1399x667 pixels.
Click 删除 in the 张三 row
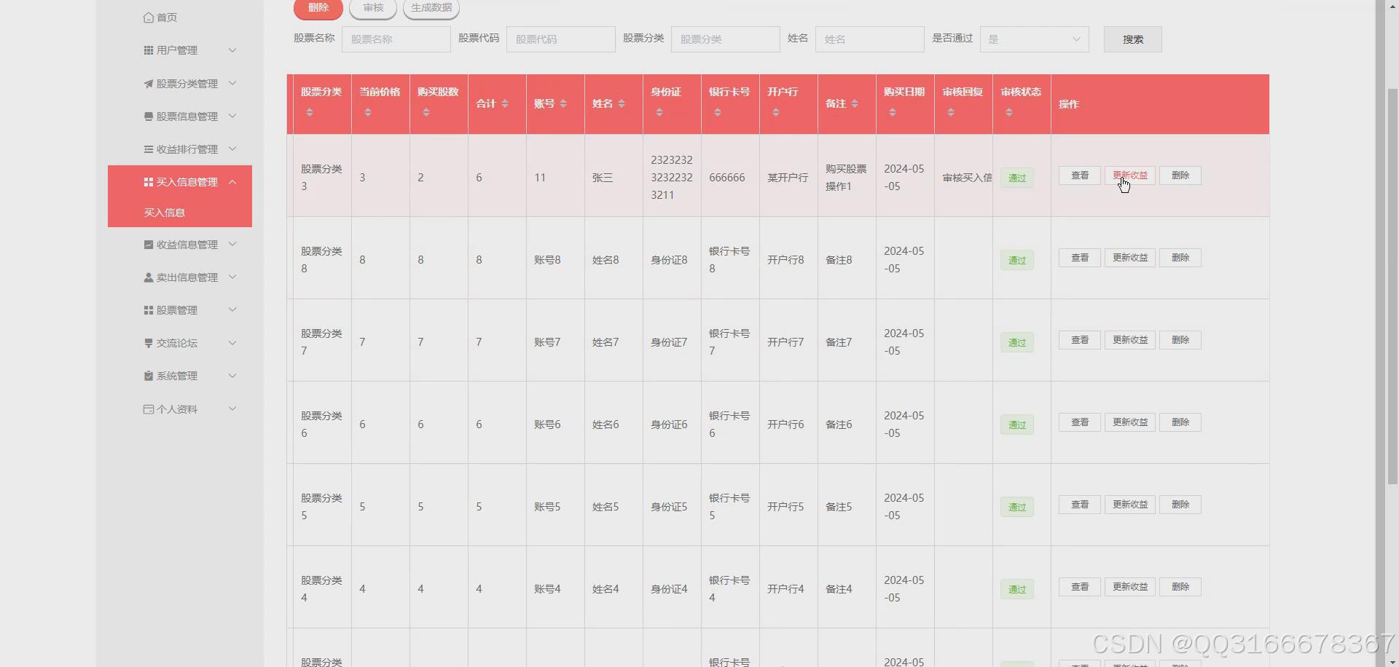click(1180, 175)
